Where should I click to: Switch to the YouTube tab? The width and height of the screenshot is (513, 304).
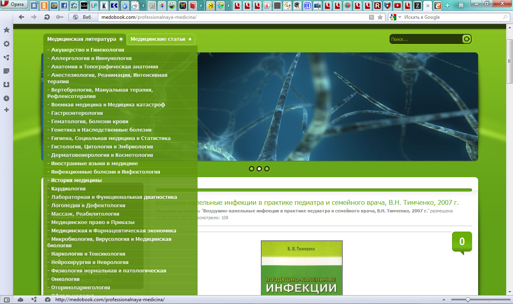(398, 6)
